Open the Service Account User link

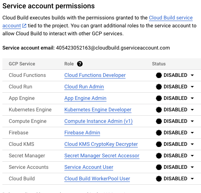[89, 167]
